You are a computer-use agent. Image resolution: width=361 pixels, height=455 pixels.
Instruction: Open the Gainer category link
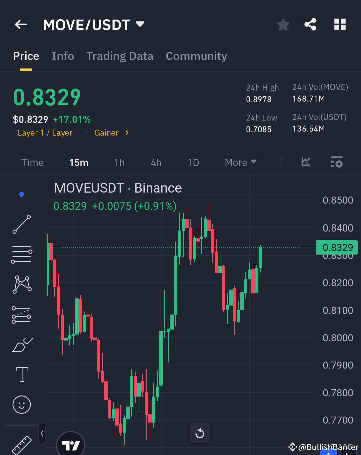(x=106, y=133)
